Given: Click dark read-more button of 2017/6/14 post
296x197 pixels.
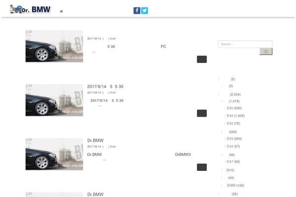Looking at the screenshot, I should [x=202, y=113].
